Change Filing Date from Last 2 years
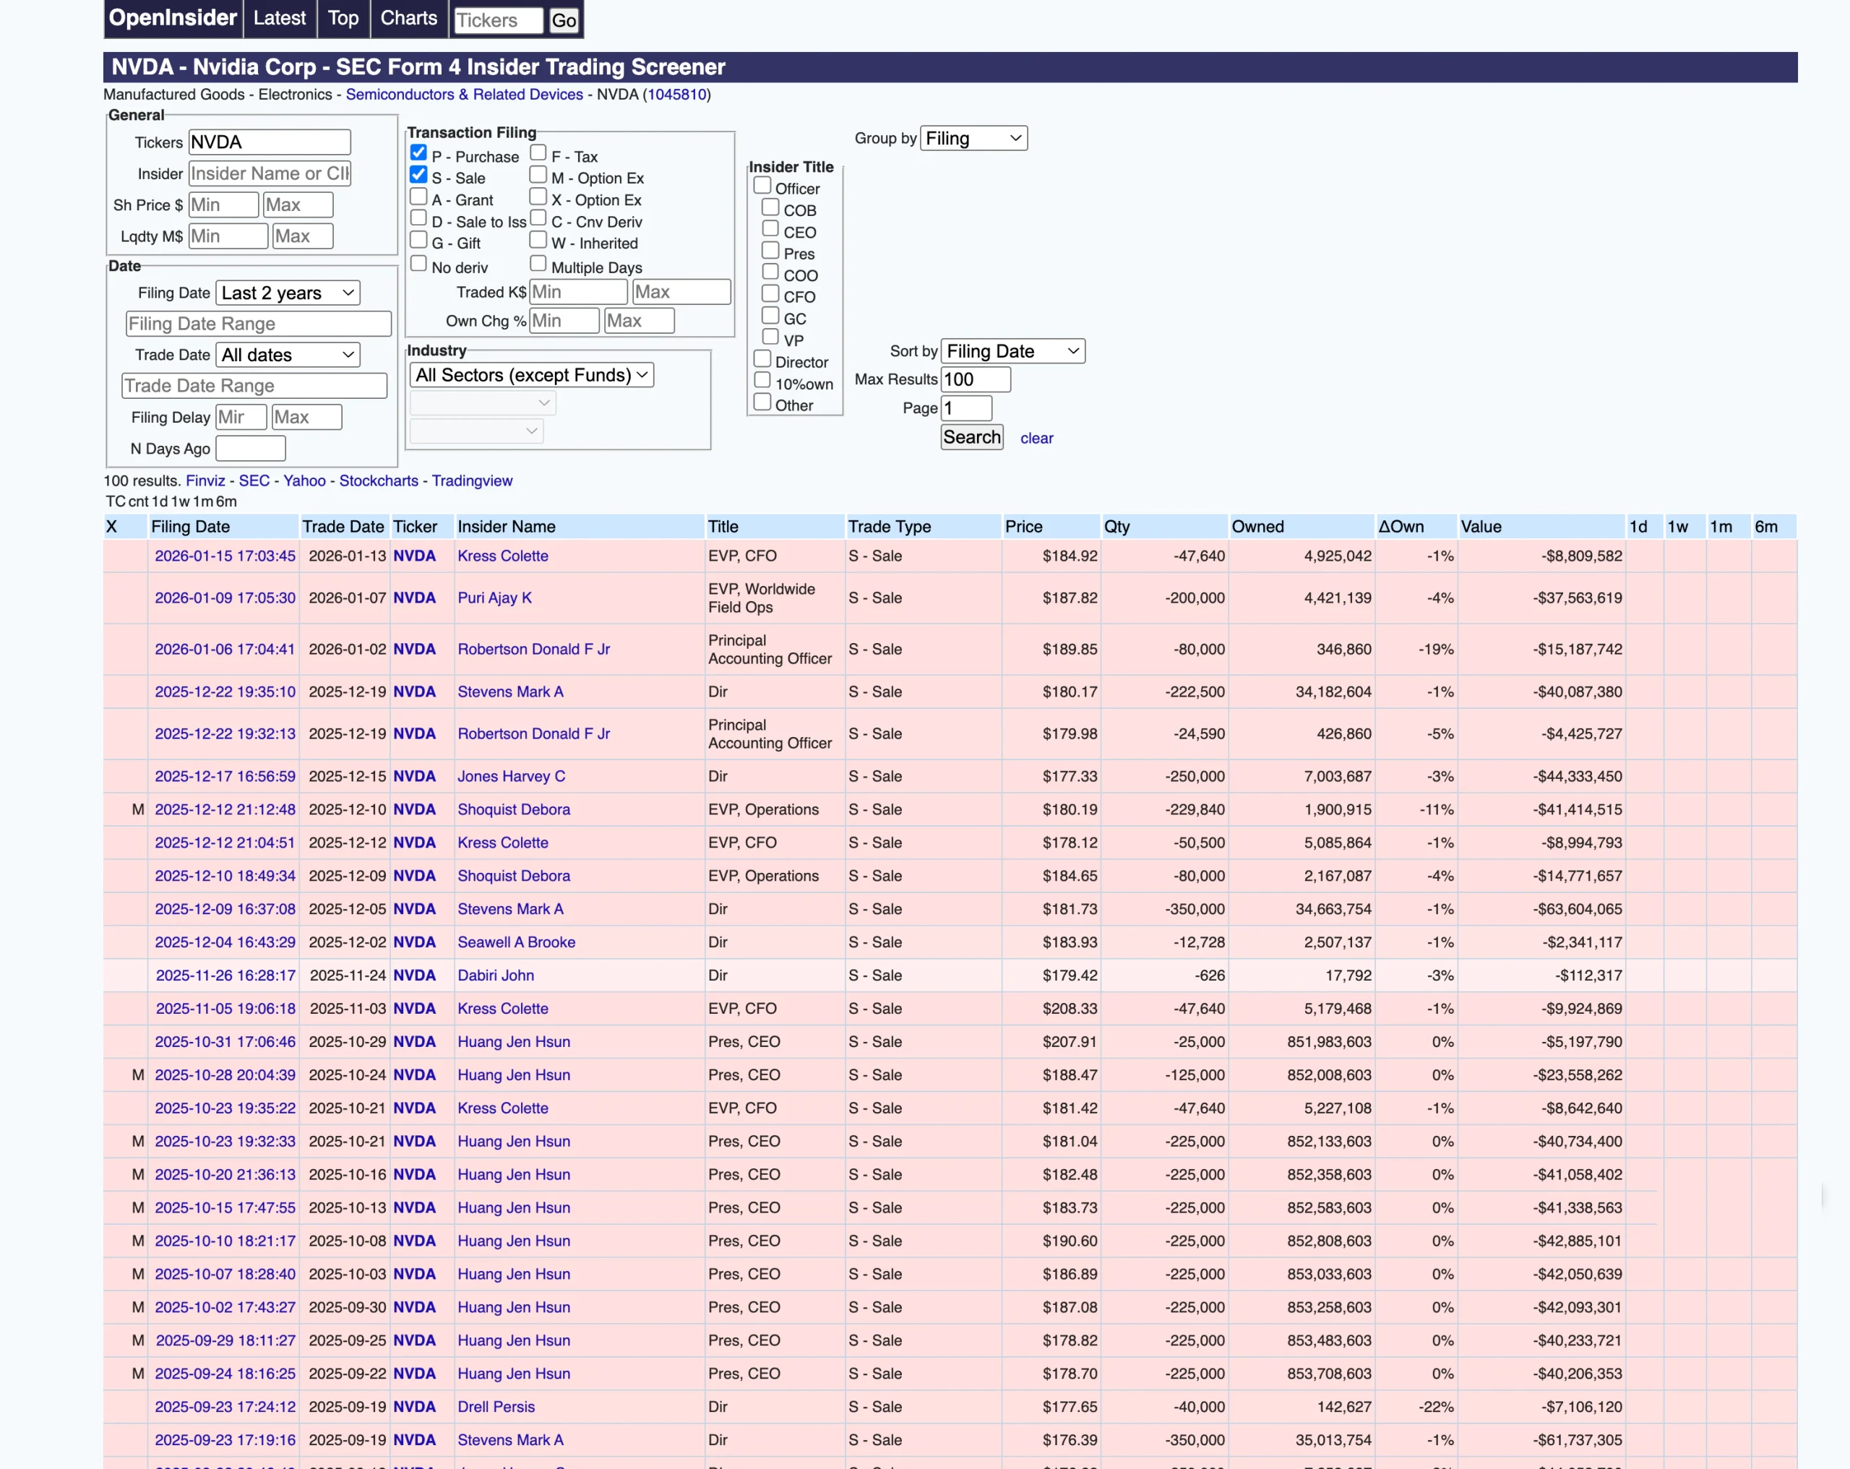1850x1469 pixels. point(288,293)
